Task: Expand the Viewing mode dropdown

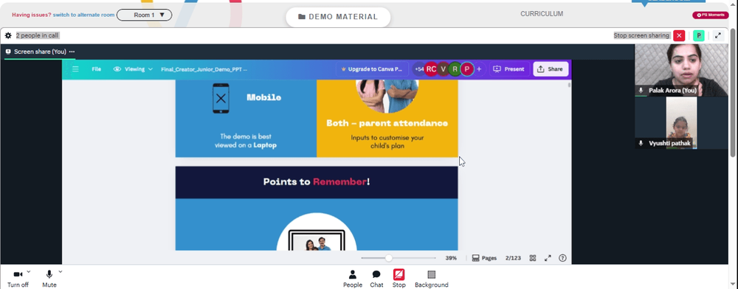Action: (133, 69)
